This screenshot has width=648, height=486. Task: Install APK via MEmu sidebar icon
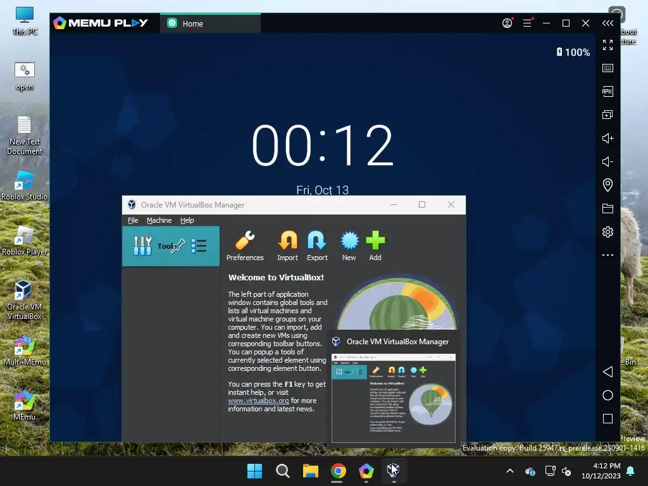click(x=607, y=91)
